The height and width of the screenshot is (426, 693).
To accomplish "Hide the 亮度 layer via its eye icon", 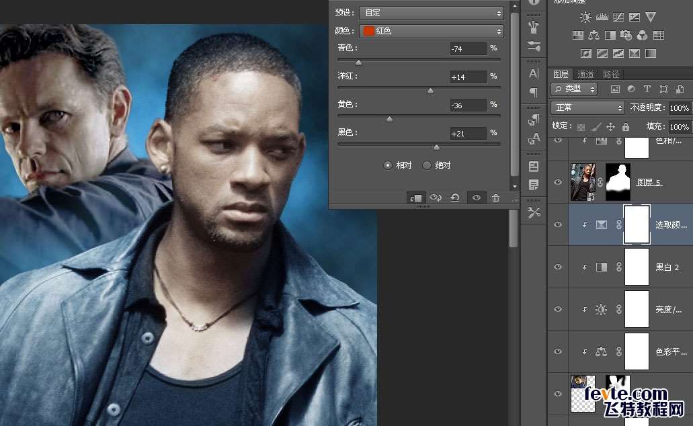I will pyautogui.click(x=558, y=309).
